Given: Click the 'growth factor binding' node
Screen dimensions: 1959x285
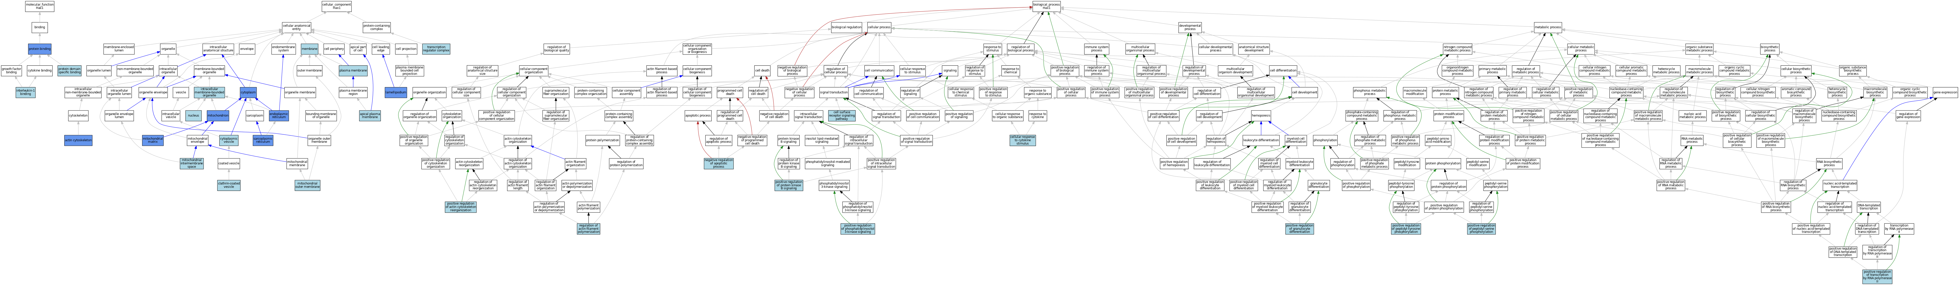Looking at the screenshot, I should (x=11, y=70).
